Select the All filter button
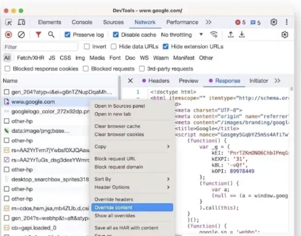The image size is (301, 236). tap(7, 58)
